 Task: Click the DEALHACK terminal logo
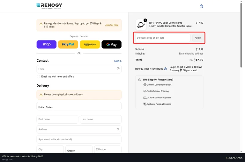pyautogui.click(x=234, y=158)
